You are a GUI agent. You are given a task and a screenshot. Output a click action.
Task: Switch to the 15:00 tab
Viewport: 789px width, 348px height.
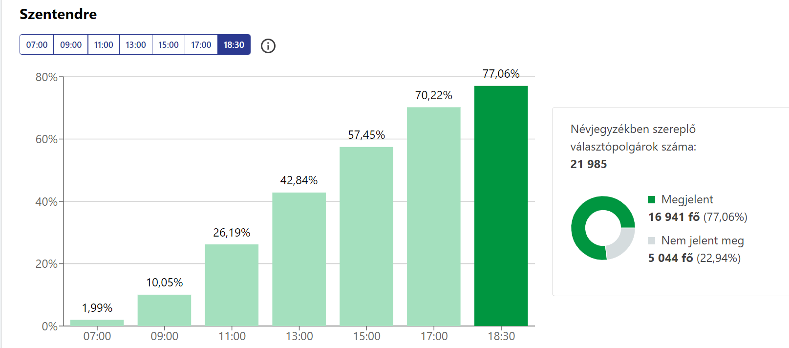[169, 45]
